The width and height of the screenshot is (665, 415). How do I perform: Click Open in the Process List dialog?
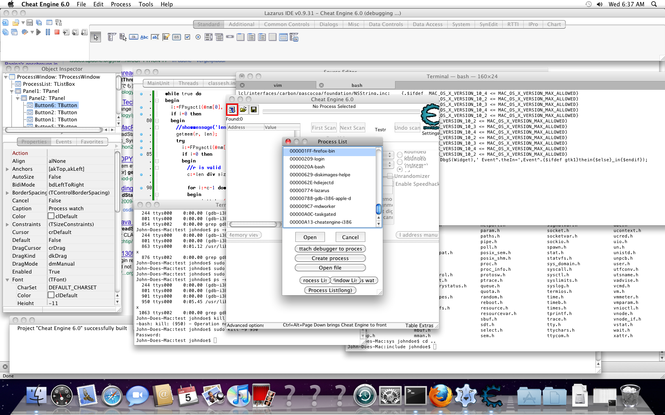310,237
